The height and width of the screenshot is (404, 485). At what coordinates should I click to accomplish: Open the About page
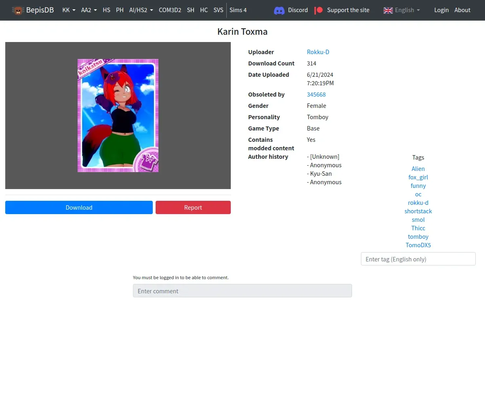pos(462,10)
